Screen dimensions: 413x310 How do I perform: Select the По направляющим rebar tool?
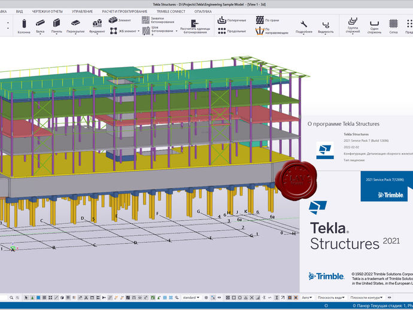click(272, 31)
